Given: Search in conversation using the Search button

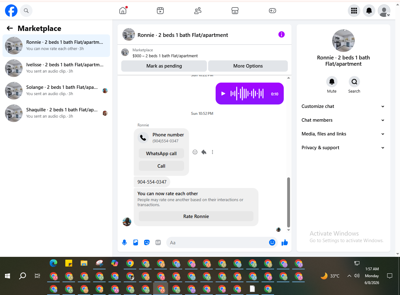Looking at the screenshot, I should [x=354, y=82].
